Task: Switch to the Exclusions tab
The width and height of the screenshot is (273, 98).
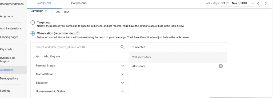Action: pos(79,3)
